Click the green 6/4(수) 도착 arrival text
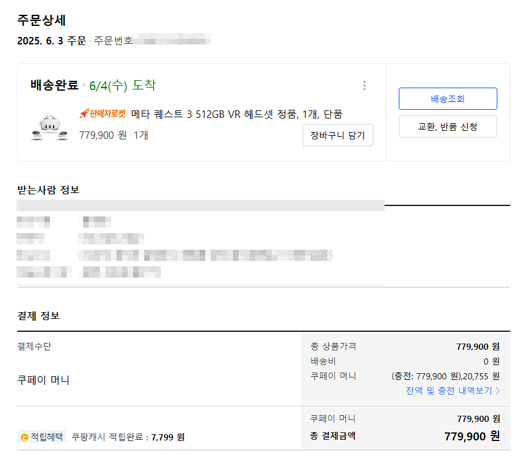Viewport: 514px width, 462px height. [122, 85]
